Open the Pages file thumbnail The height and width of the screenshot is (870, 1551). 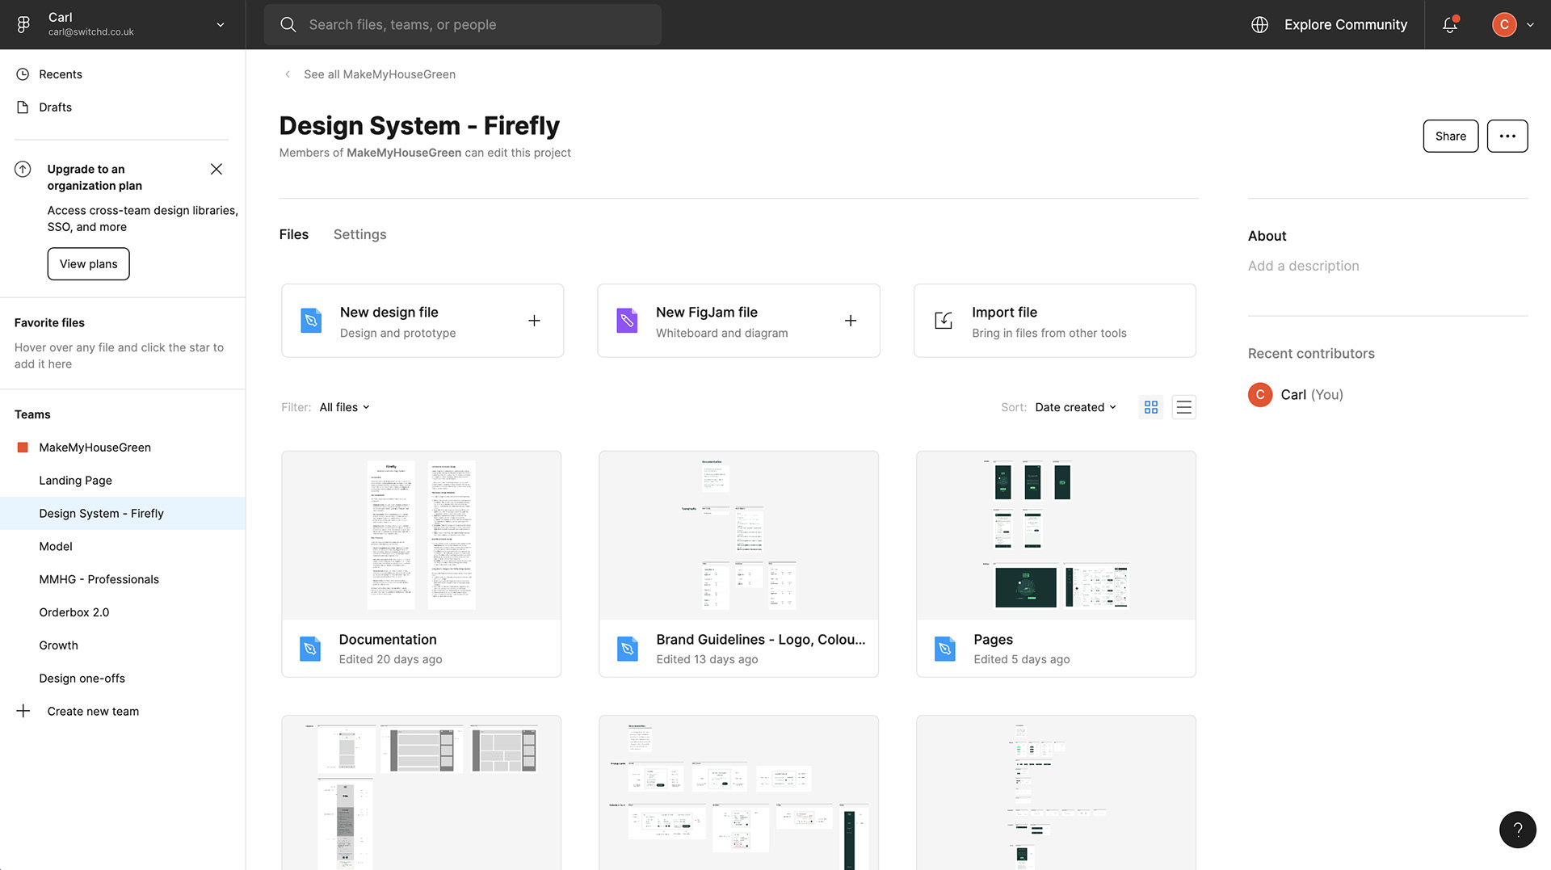(x=1056, y=536)
